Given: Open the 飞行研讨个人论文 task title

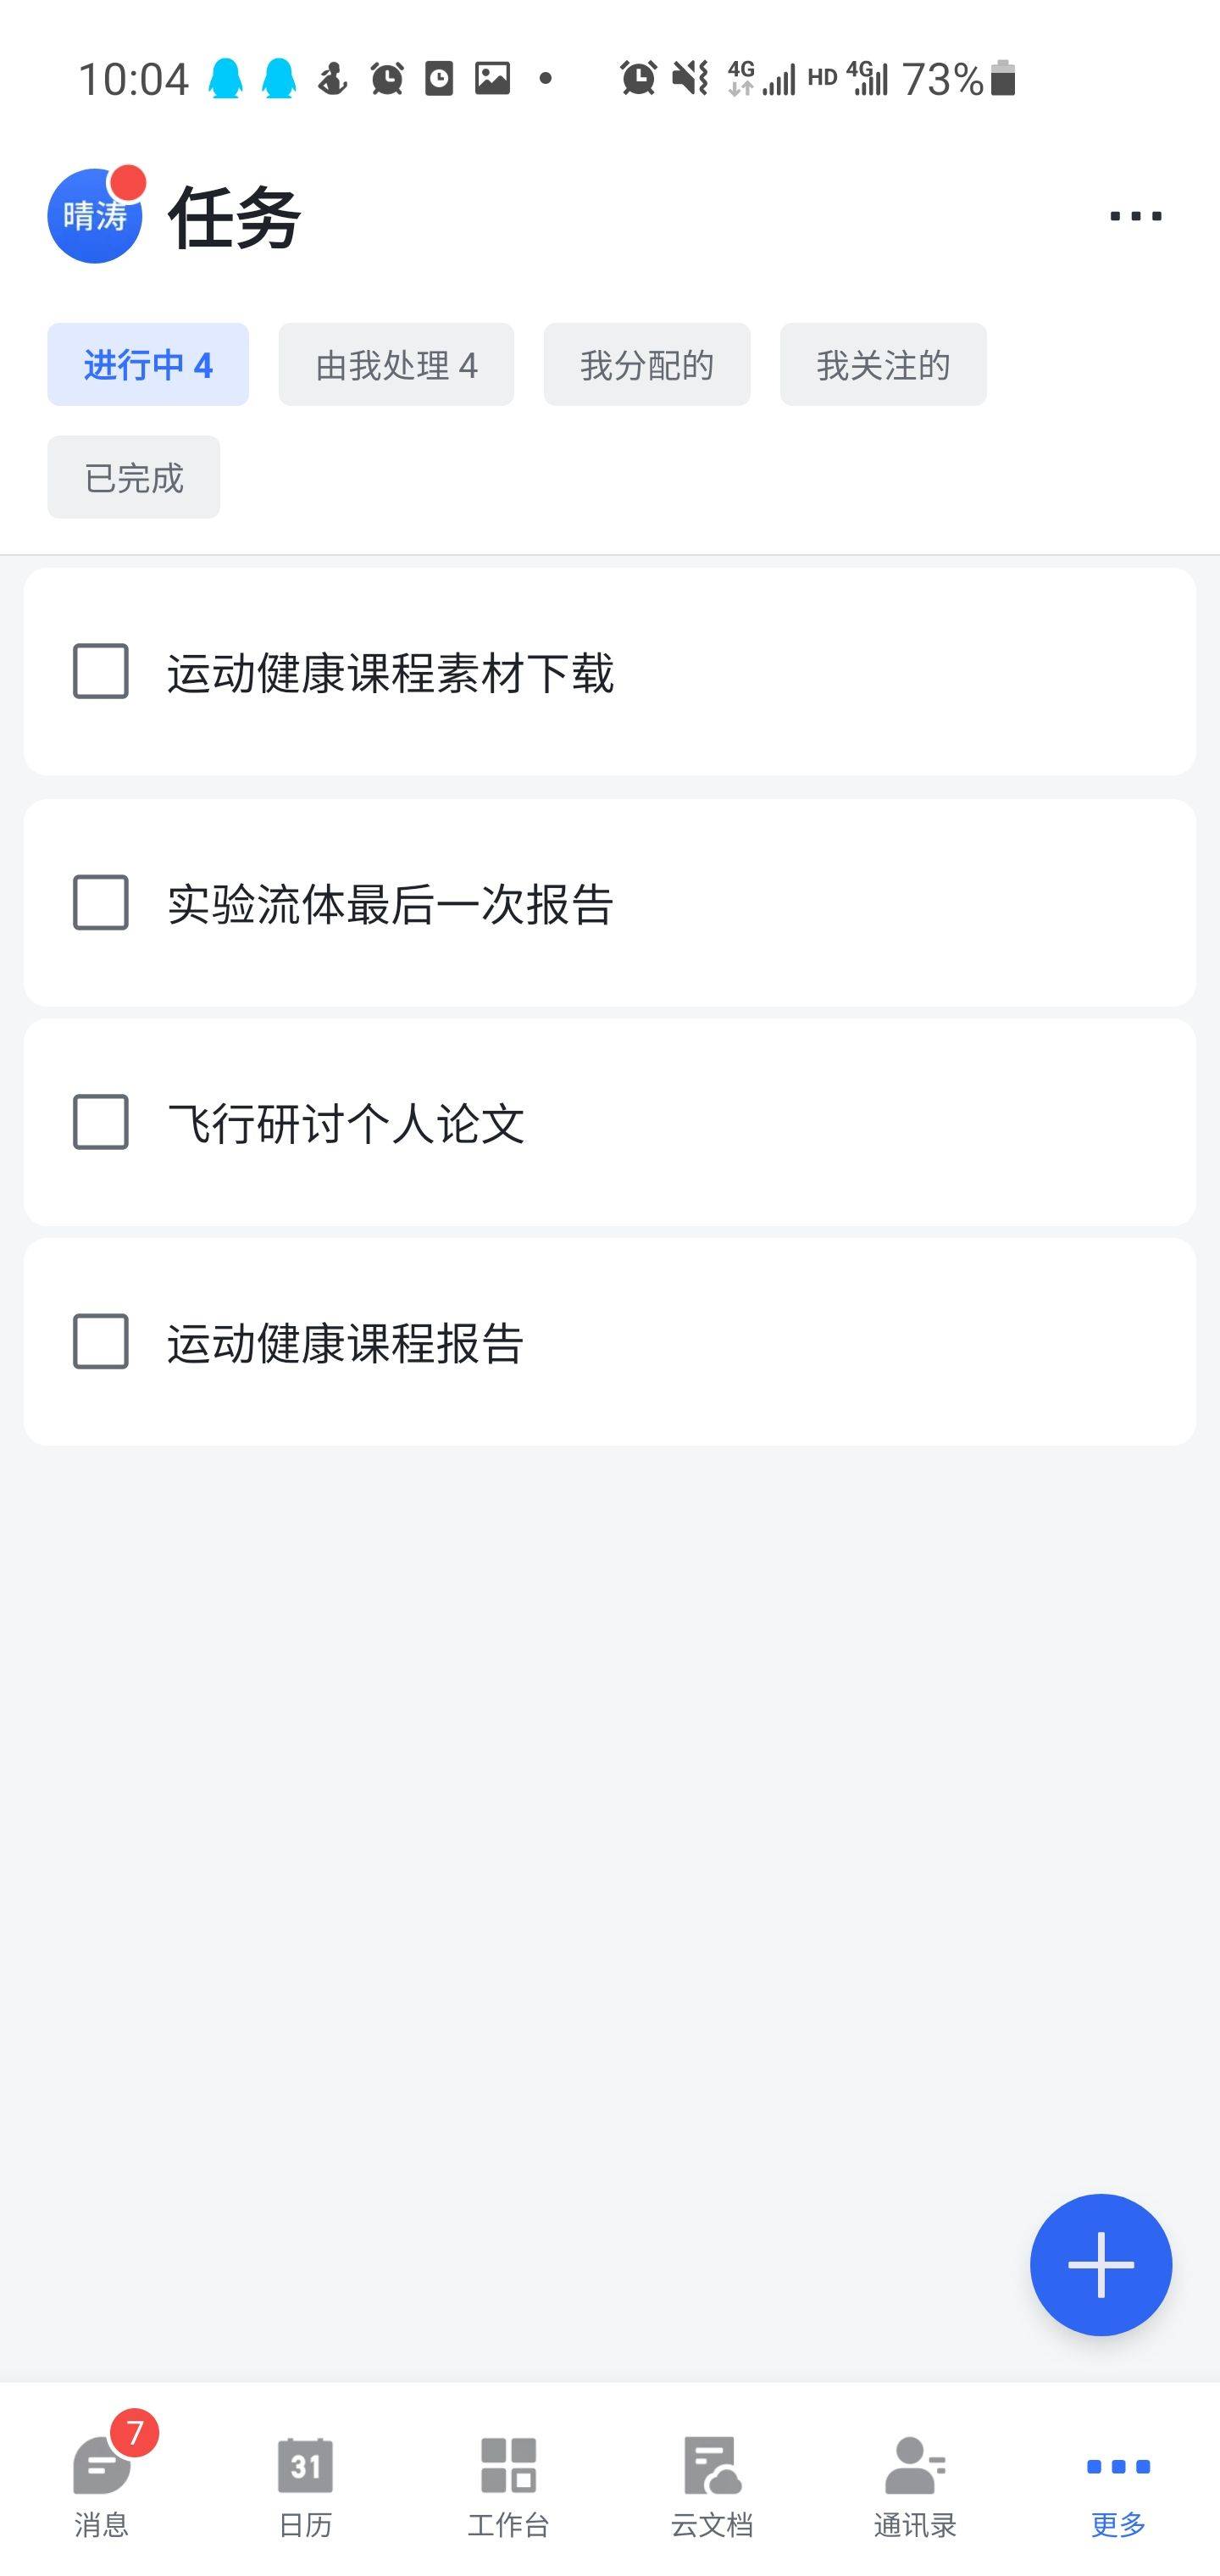Looking at the screenshot, I should [x=346, y=1124].
